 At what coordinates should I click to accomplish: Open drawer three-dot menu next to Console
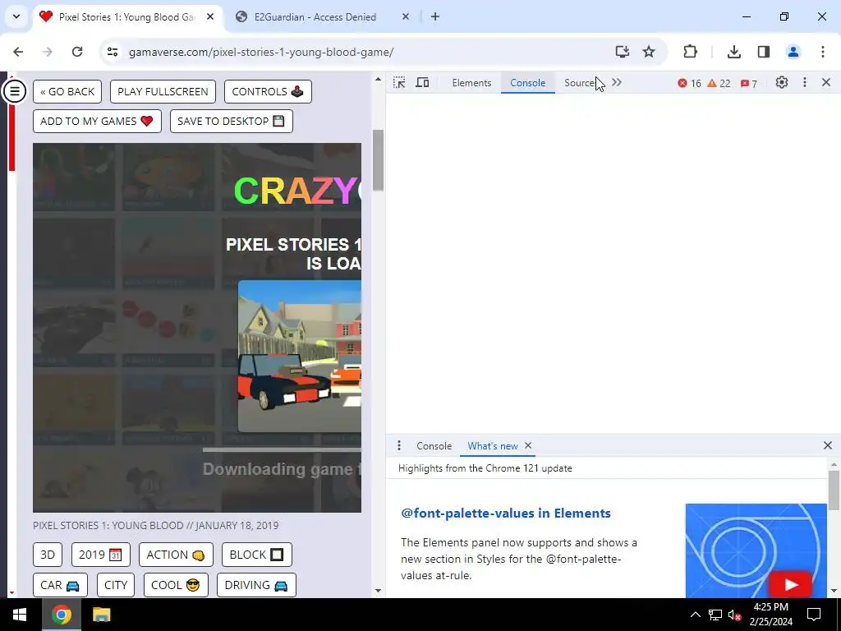point(398,446)
